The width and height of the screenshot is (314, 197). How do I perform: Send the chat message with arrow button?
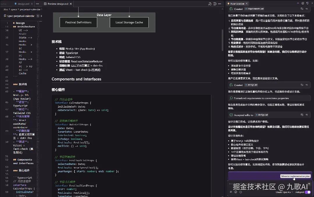coord(309,184)
